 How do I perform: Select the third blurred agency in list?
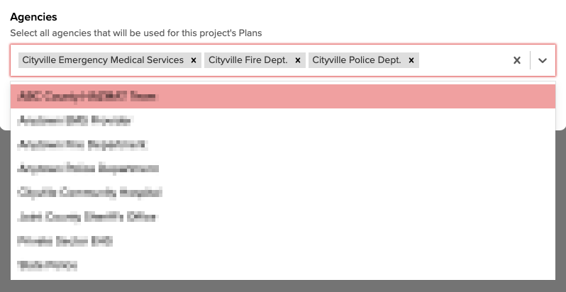point(283,145)
